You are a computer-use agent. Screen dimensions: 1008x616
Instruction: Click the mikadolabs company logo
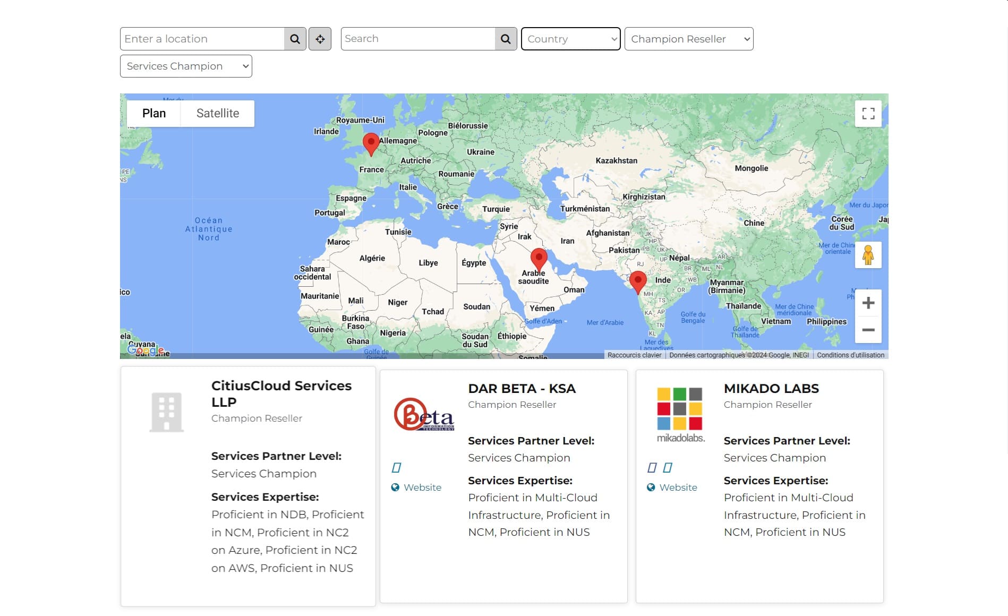[680, 415]
